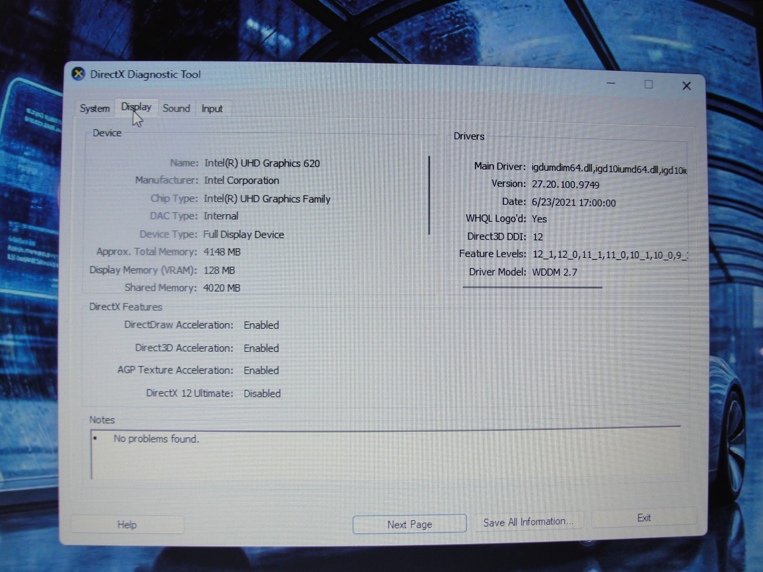Click AGP Texture Acceleration 'Enabled' value
Viewport: 763px width, 572px height.
[x=261, y=370]
